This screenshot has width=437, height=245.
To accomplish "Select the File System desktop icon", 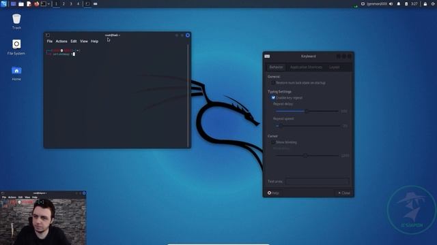I will (x=16, y=47).
